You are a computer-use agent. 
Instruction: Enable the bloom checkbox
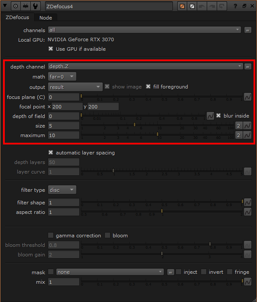107,235
